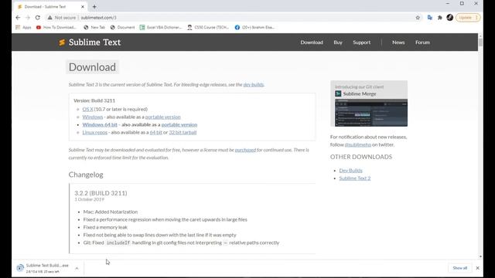Close the Download - Sublime Text tab
495x278 pixels.
(83, 7)
